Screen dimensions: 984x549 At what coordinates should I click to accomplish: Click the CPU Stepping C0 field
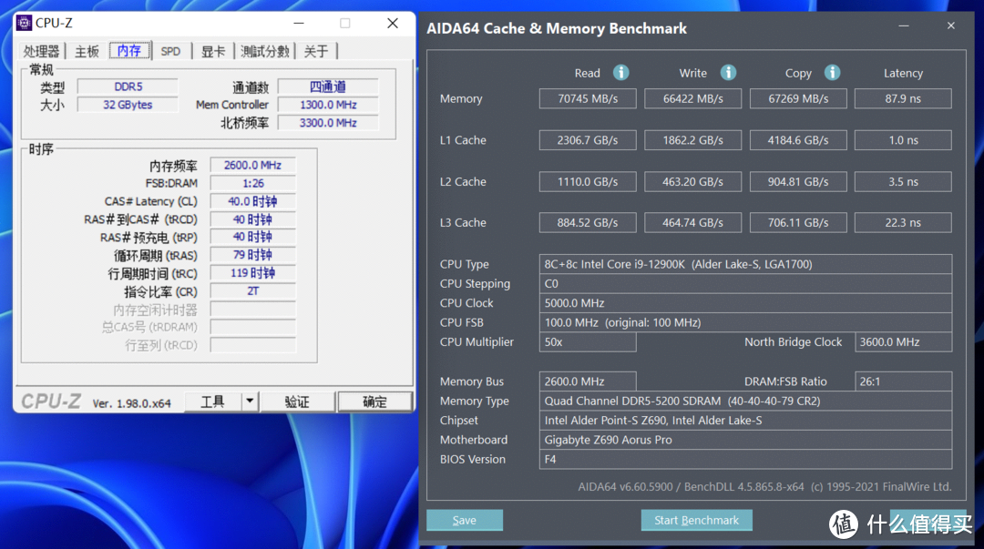pyautogui.click(x=745, y=283)
